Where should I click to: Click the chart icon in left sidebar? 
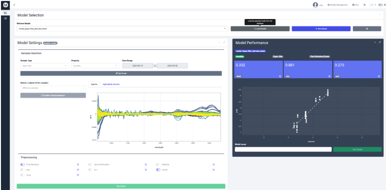point(5,13)
